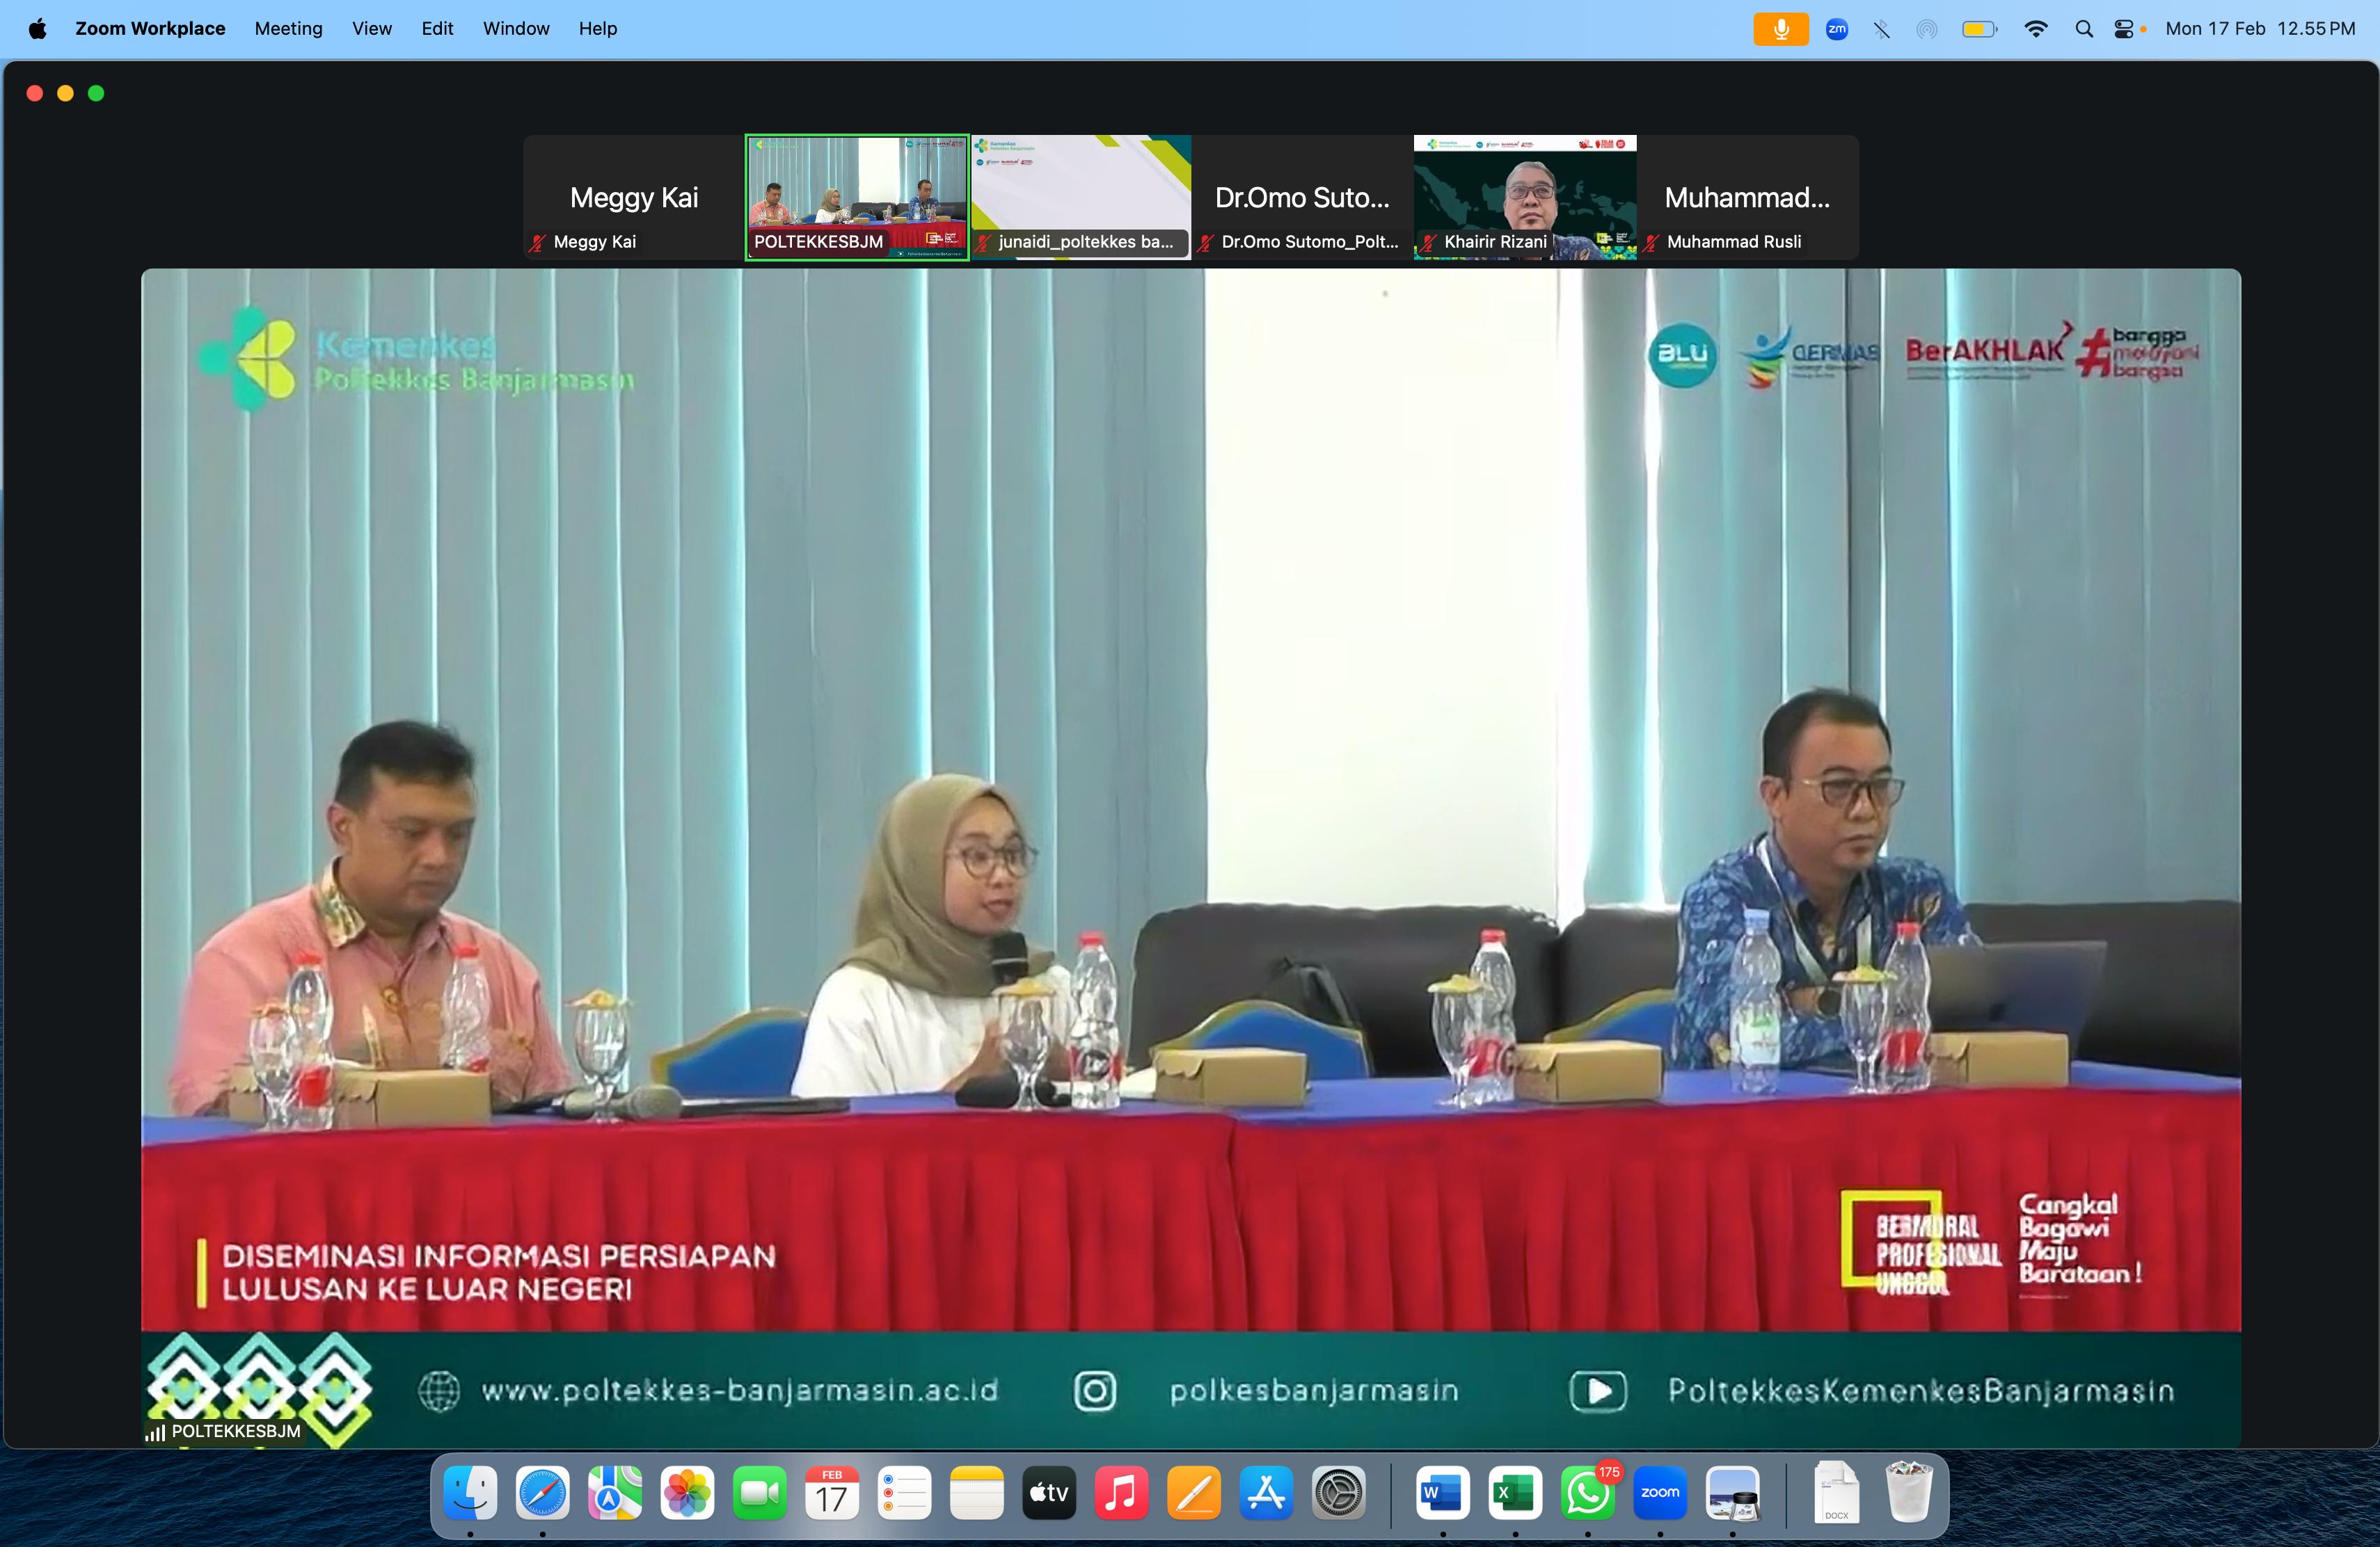Expand the Zoom Workplace app menu
Screen dimensions: 2380x1547
(150, 29)
